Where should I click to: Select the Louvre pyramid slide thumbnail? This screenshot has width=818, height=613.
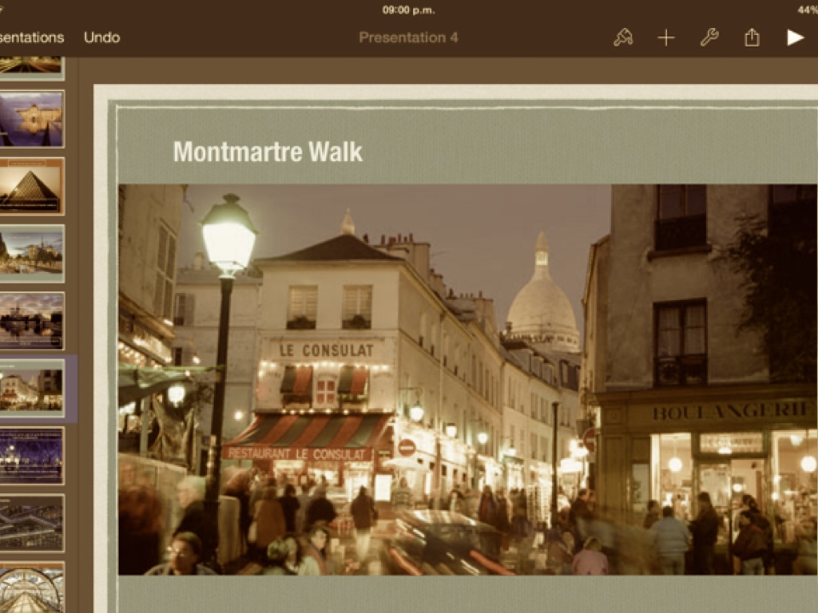pos(32,185)
